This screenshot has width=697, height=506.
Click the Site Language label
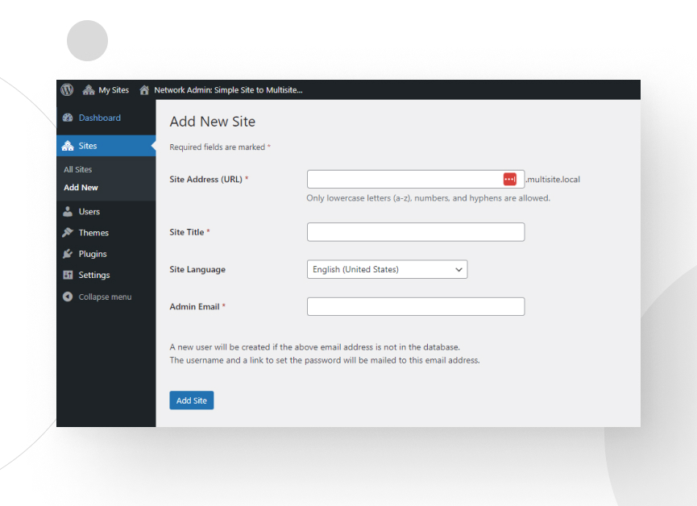click(197, 269)
